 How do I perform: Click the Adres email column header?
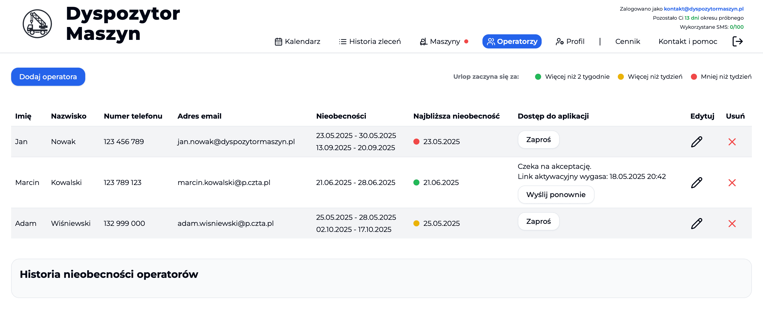pyautogui.click(x=199, y=116)
